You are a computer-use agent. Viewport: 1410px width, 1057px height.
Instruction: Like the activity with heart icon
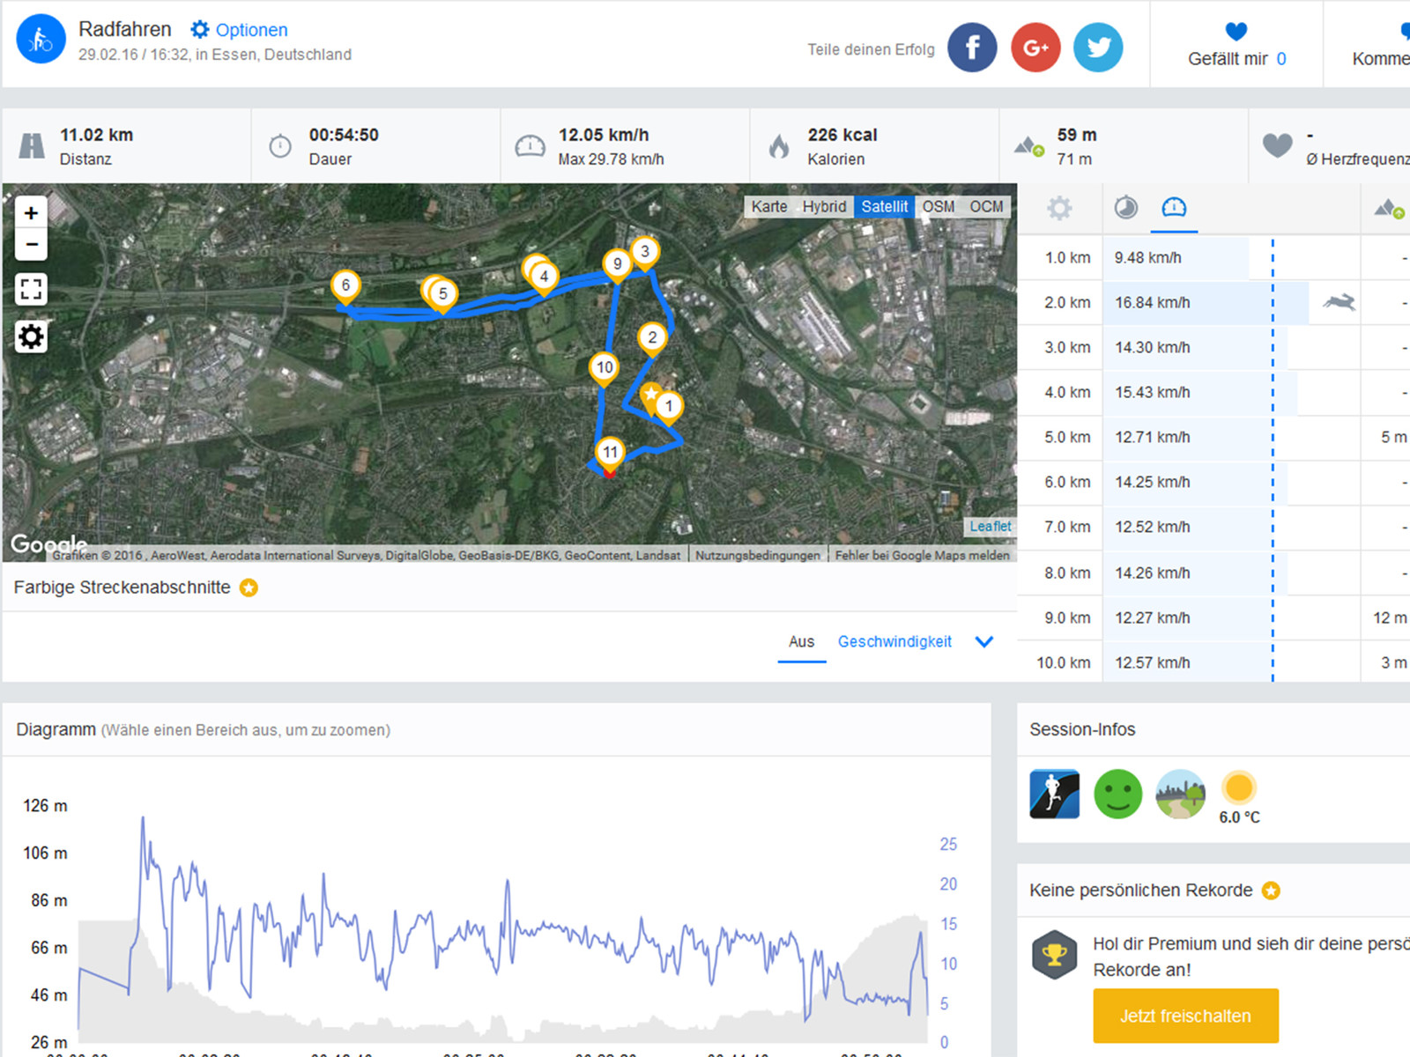[1236, 33]
